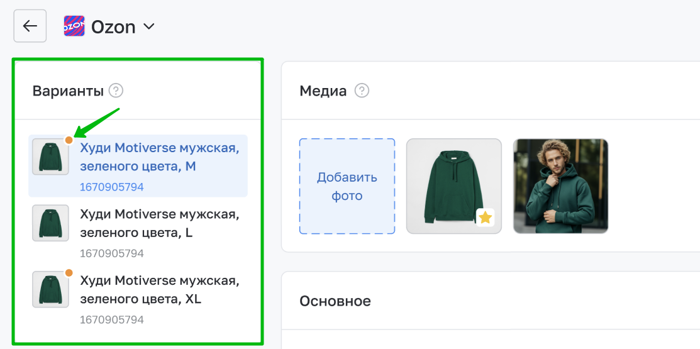Select the size M hoodie variant

point(159,157)
